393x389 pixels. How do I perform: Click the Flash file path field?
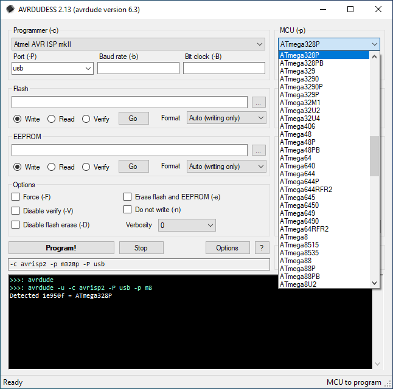coord(130,102)
